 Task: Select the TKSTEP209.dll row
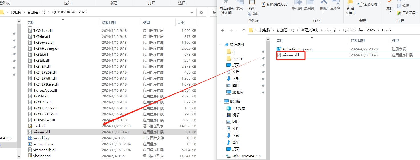point(112,72)
